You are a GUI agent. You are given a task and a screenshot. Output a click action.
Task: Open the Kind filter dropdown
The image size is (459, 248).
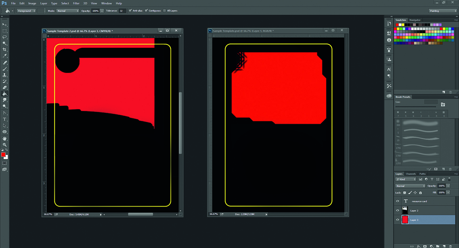click(x=406, y=179)
